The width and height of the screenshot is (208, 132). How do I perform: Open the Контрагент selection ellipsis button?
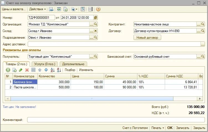click(199, 24)
